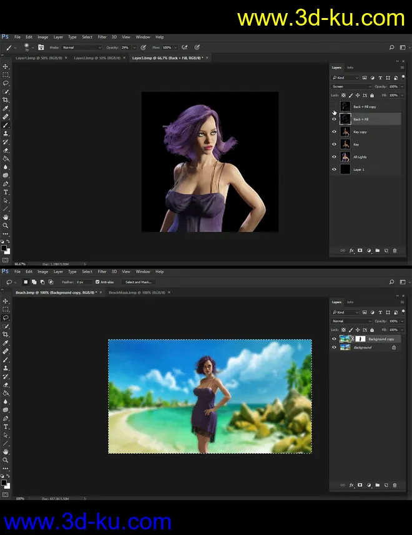Create a new group in the top Layers panel
Screen dimensions: 412x535
tap(377, 250)
